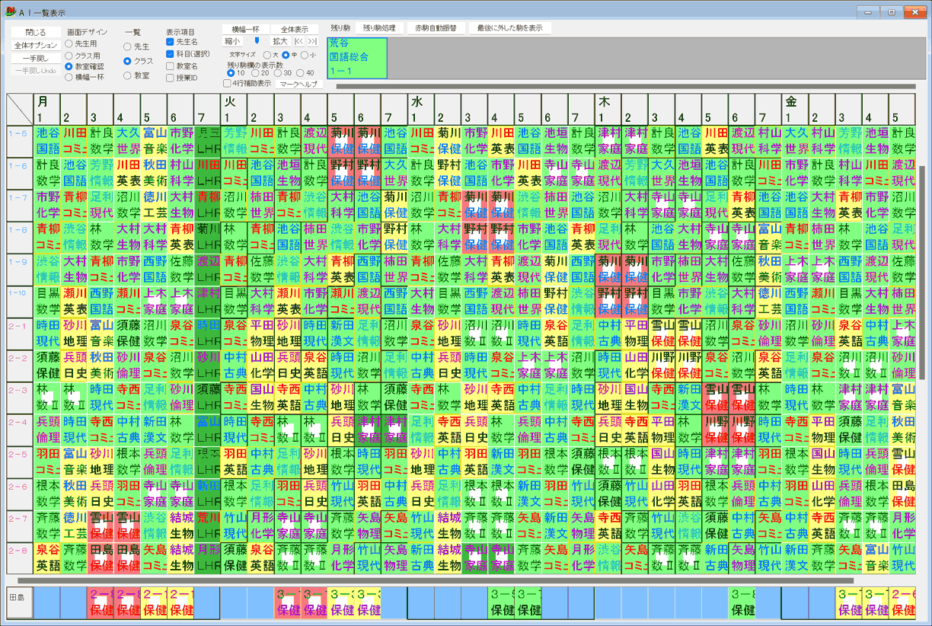
Task: Click 徳川 工芸 cell in row 2-7 Monday period 2
Action: tap(74, 525)
